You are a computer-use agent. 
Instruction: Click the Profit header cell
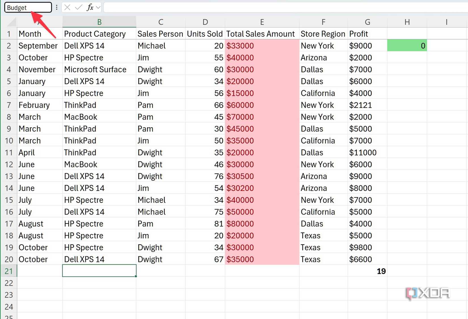pyautogui.click(x=368, y=34)
